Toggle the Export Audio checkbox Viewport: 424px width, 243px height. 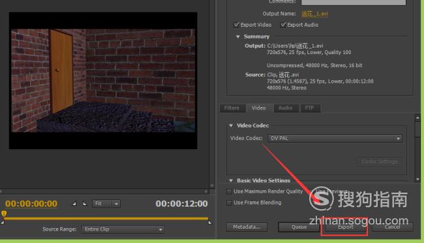283,25
